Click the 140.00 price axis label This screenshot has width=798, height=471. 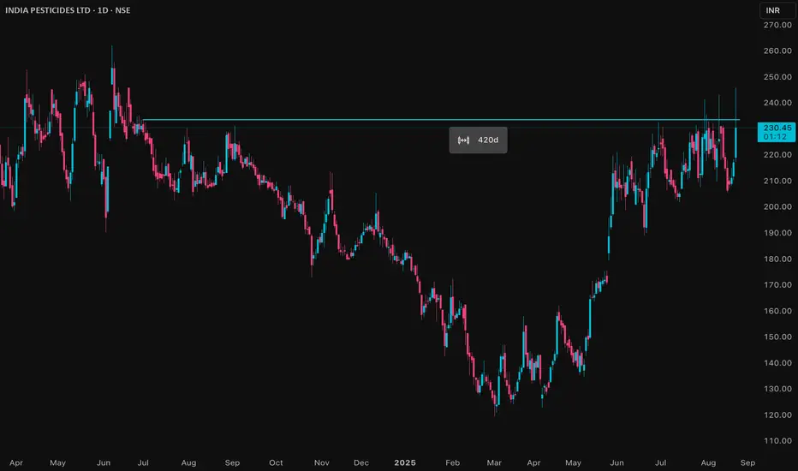777,363
